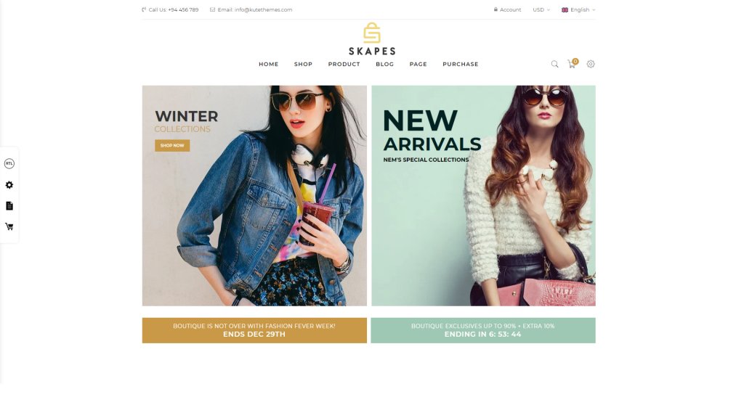This screenshot has height=418, width=744.
Task: Open the SHOP menu item
Action: [x=303, y=64]
